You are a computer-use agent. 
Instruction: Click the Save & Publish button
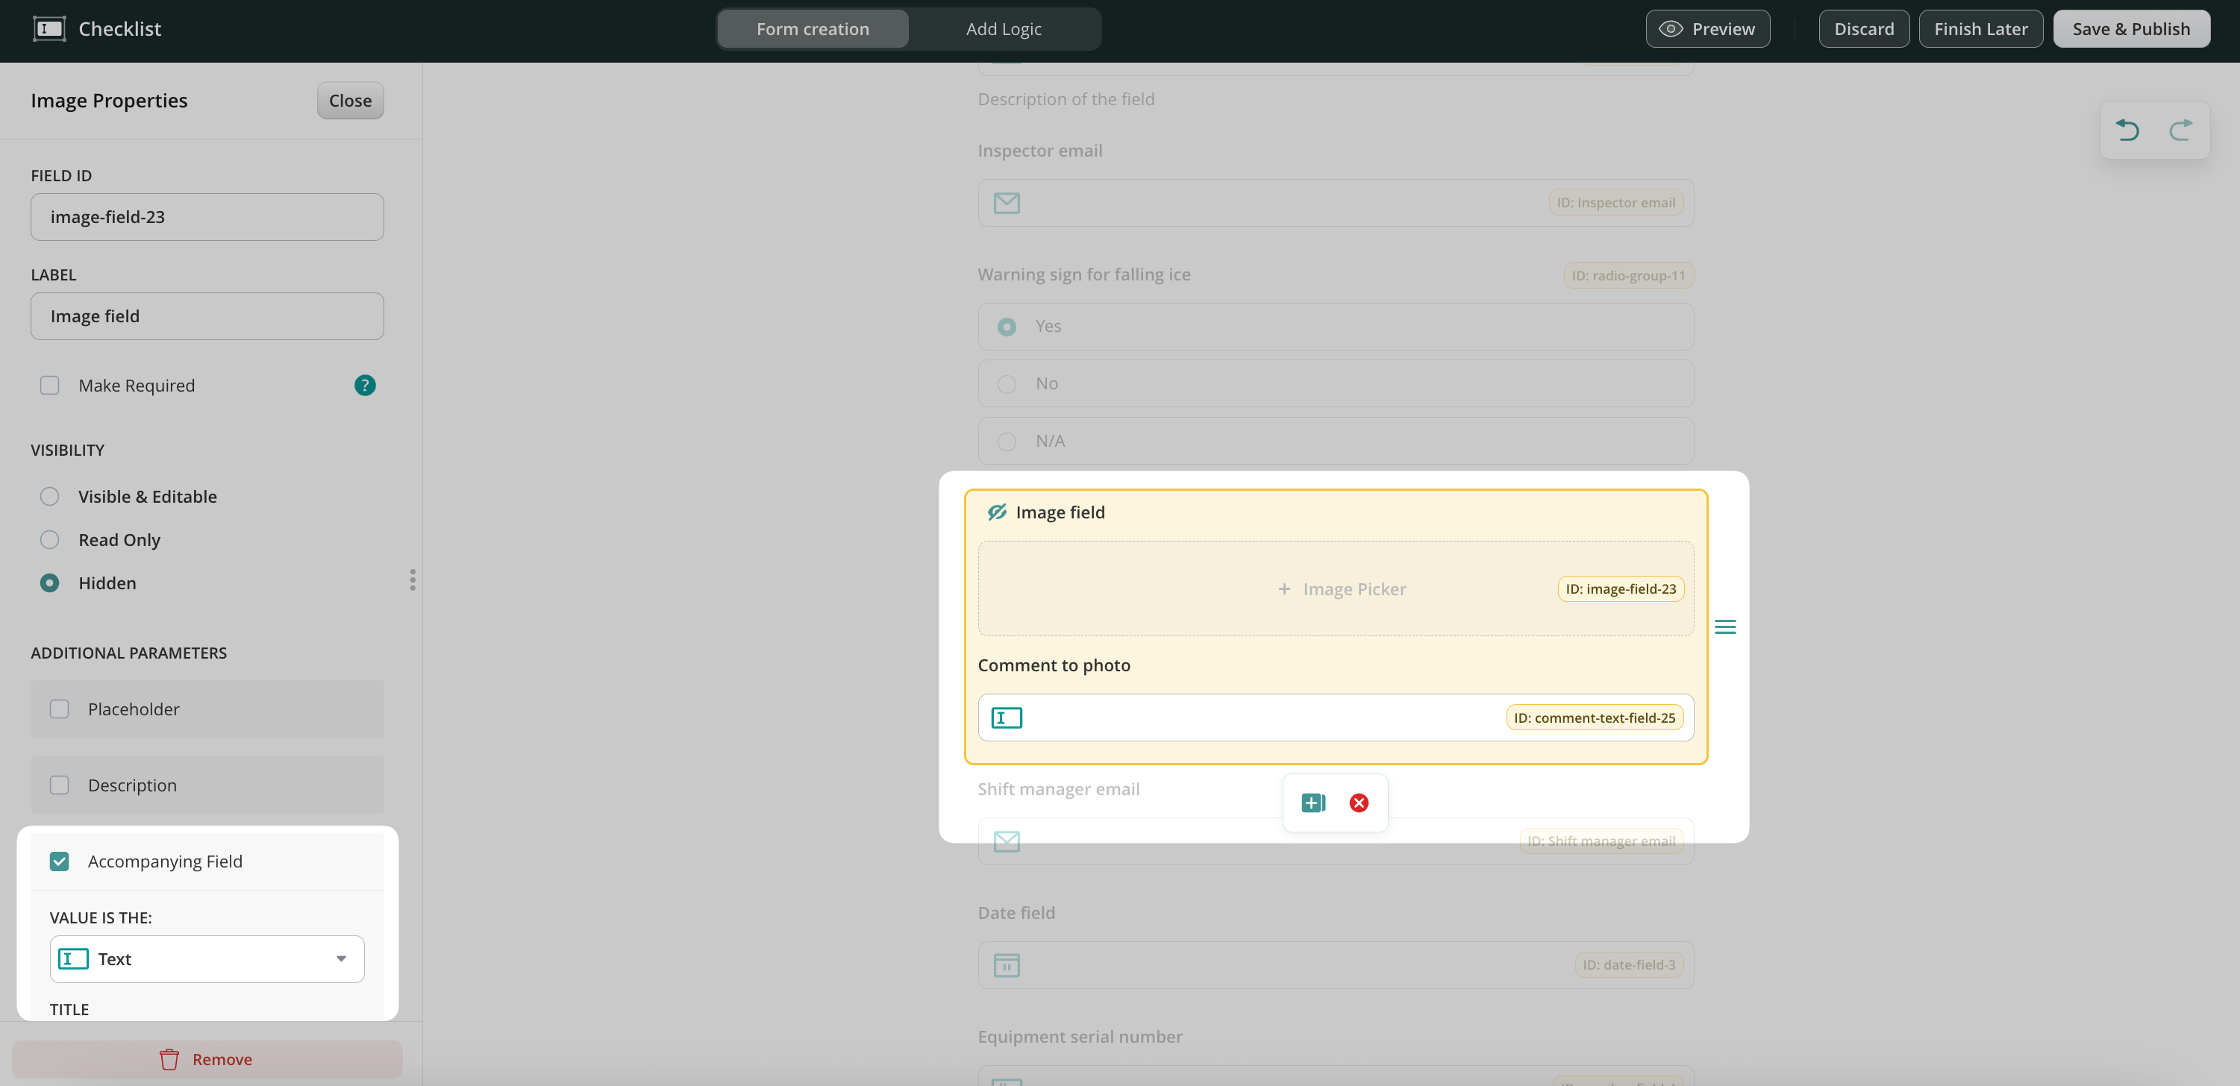pyautogui.click(x=2130, y=28)
